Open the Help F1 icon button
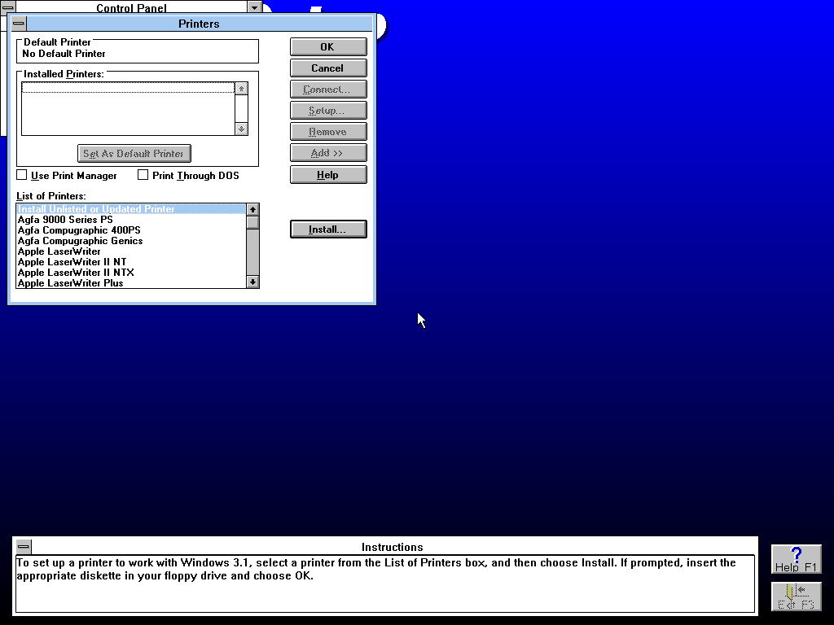The width and height of the screenshot is (834, 625). point(797,559)
